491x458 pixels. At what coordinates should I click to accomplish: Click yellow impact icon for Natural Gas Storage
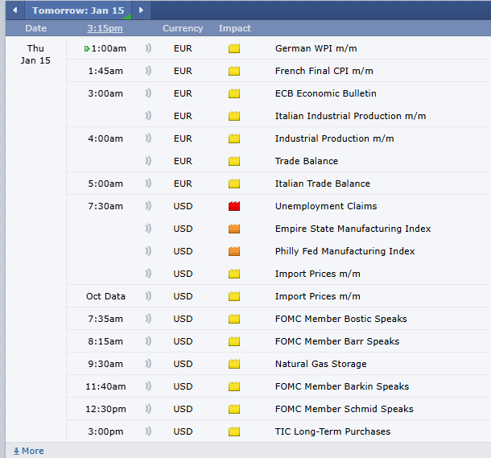[234, 364]
